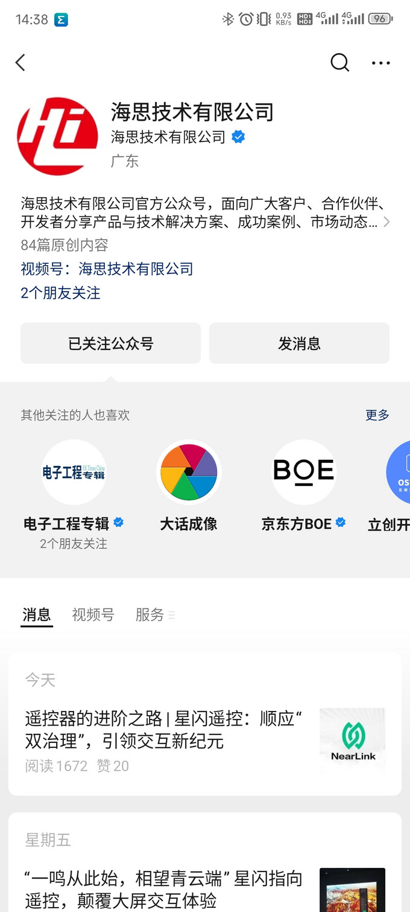Open the search magnifier icon
Viewport: 410px width, 912px height.
click(339, 63)
